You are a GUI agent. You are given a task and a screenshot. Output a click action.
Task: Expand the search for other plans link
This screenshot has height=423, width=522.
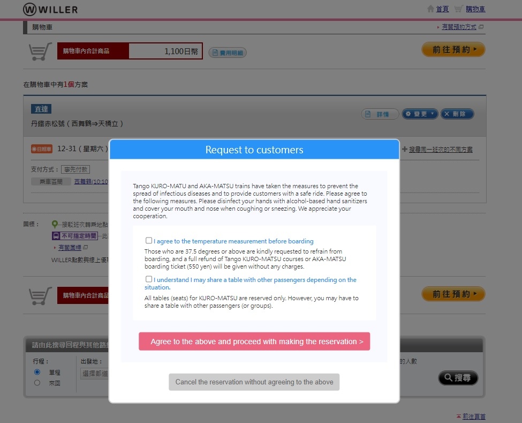(x=440, y=150)
